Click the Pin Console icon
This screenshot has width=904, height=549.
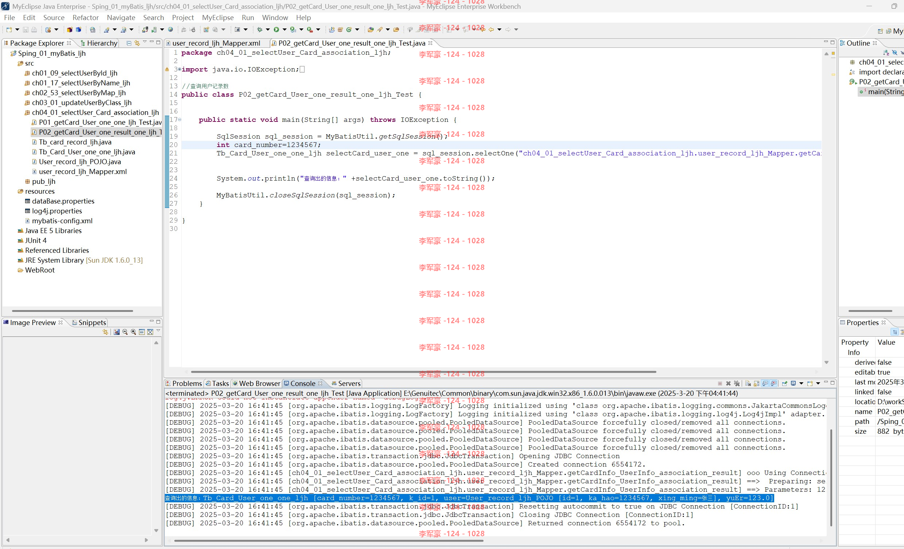coord(784,383)
